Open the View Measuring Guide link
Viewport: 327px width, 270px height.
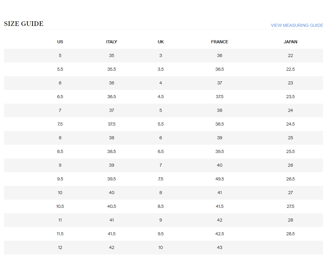tap(297, 25)
